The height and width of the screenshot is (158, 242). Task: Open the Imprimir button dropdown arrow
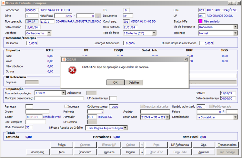pos(142,152)
